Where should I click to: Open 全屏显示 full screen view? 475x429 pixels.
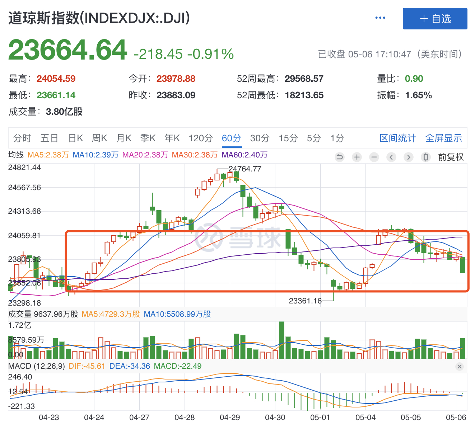click(444, 138)
